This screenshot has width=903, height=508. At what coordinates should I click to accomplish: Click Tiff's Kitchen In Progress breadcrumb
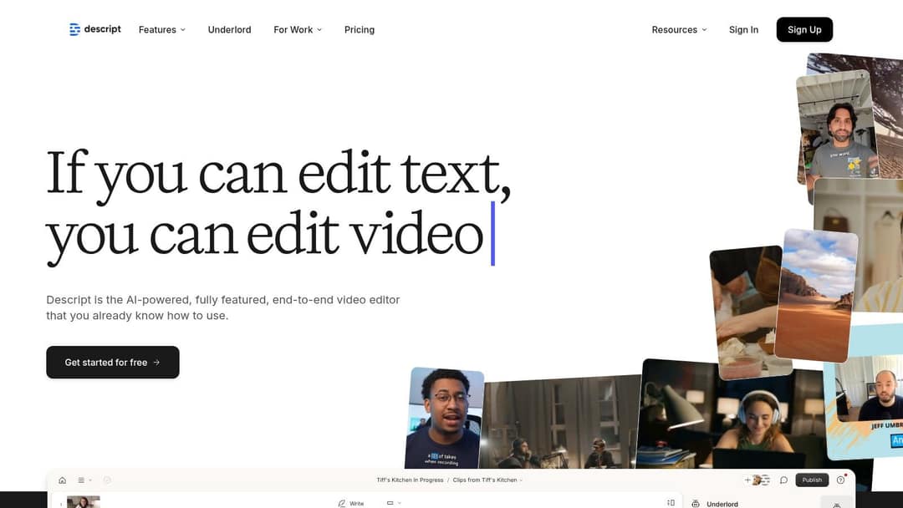[410, 480]
